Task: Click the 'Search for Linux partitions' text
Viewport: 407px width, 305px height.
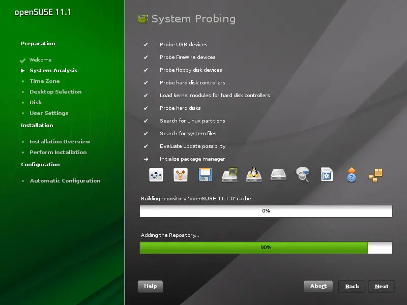Action: (x=192, y=121)
